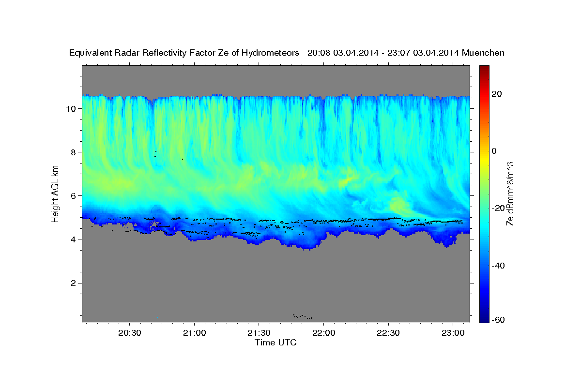Click the 'Height AGL km' axis label
Viewport: 581px width, 387px height.
click(x=55, y=193)
